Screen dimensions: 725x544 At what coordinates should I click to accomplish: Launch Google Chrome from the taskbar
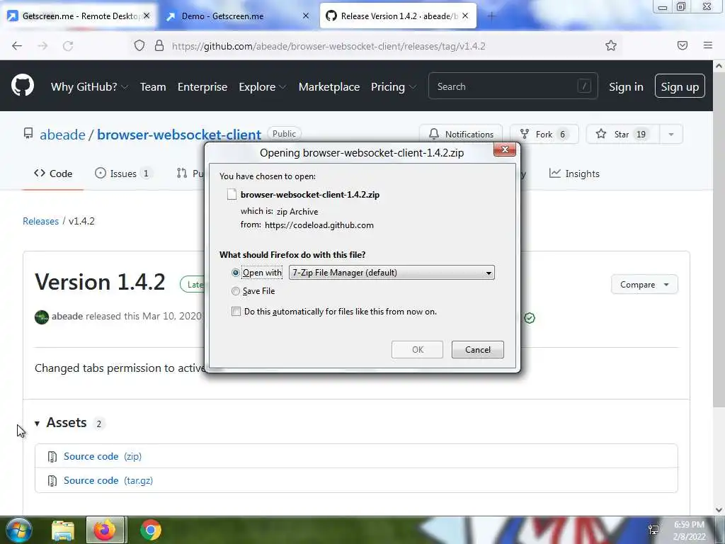[150, 530]
